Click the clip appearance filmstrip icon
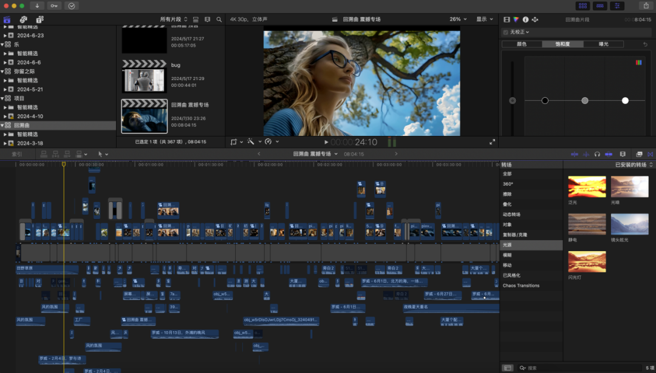The image size is (656, 373). tap(207, 19)
